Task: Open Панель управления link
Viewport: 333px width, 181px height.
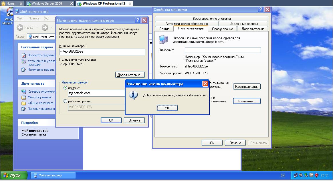Action: coord(42,109)
